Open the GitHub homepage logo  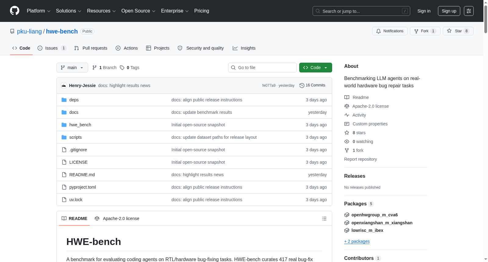coord(15,11)
